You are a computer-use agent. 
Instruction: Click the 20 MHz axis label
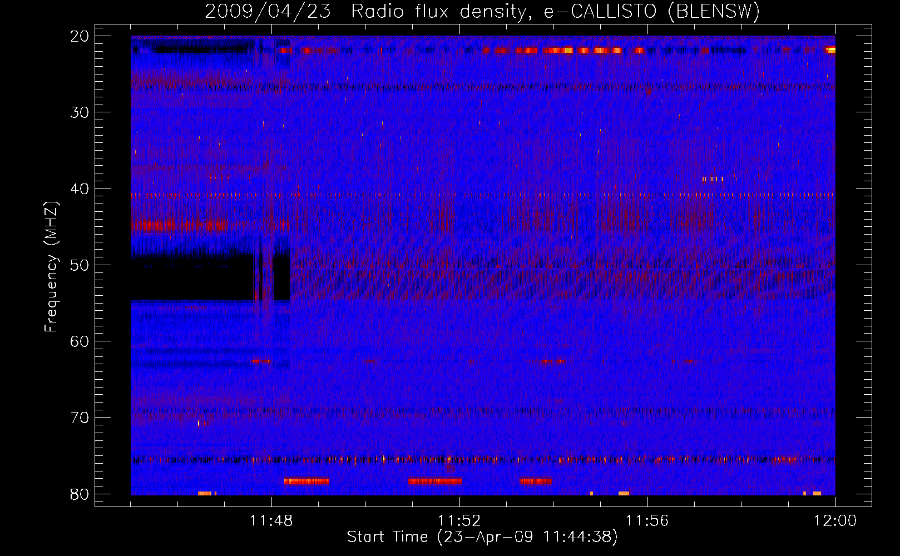pyautogui.click(x=80, y=36)
